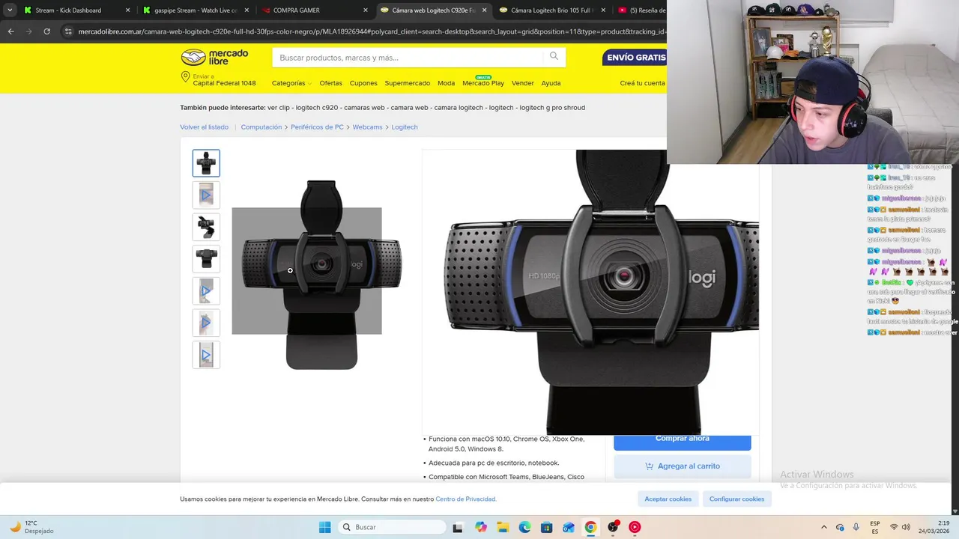The width and height of the screenshot is (959, 539).
Task: Open the Cupones menu item
Action: (x=363, y=83)
